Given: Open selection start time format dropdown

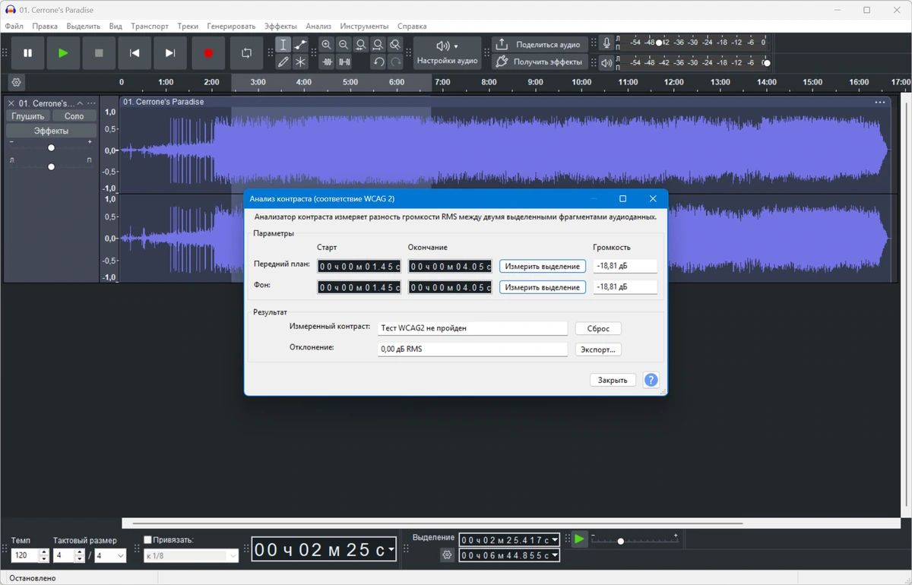Looking at the screenshot, I should tap(555, 540).
